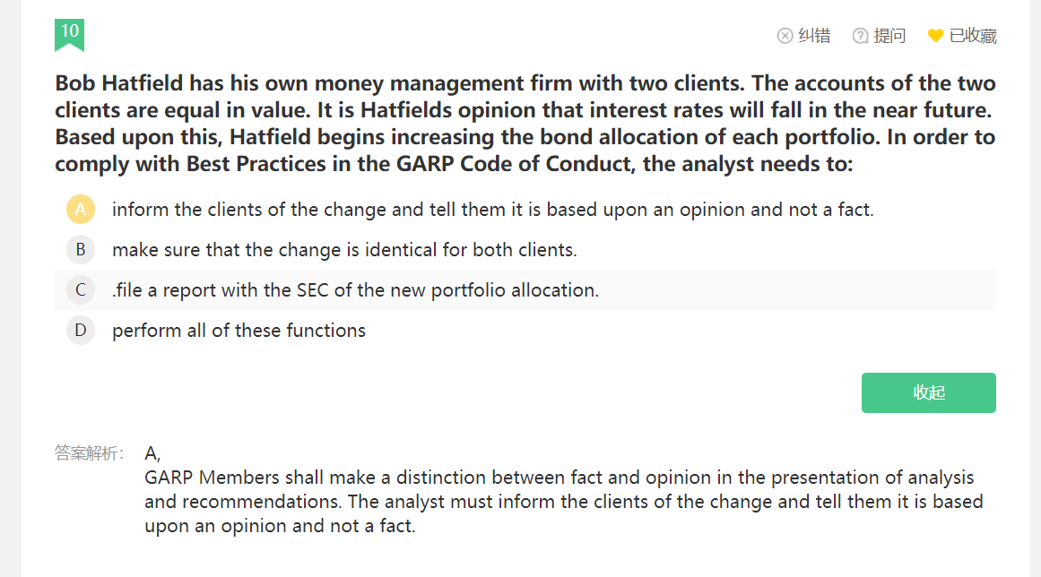
Task: Click the 纠错 error-report circle-x icon
Action: point(785,36)
